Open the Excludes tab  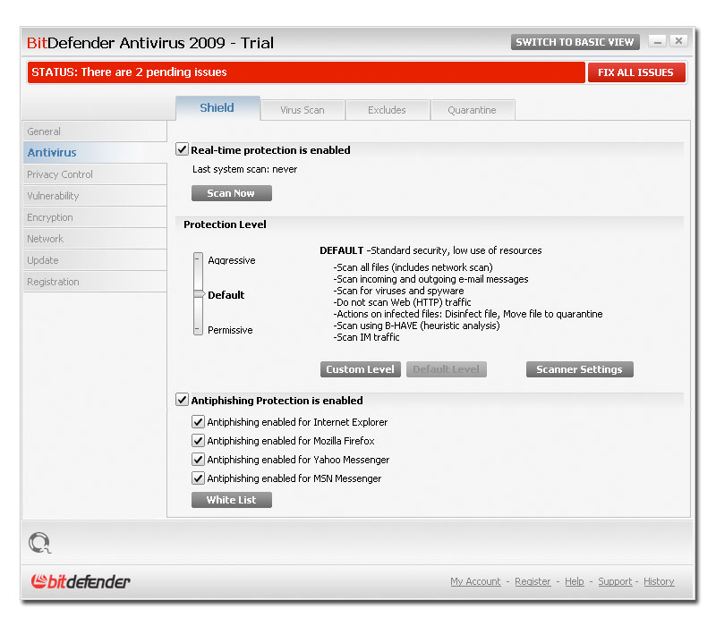pos(388,109)
